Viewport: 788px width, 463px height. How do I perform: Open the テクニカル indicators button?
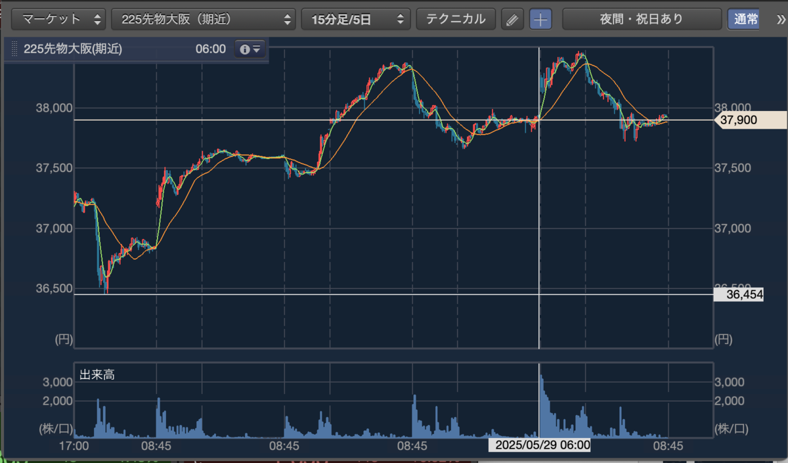456,19
